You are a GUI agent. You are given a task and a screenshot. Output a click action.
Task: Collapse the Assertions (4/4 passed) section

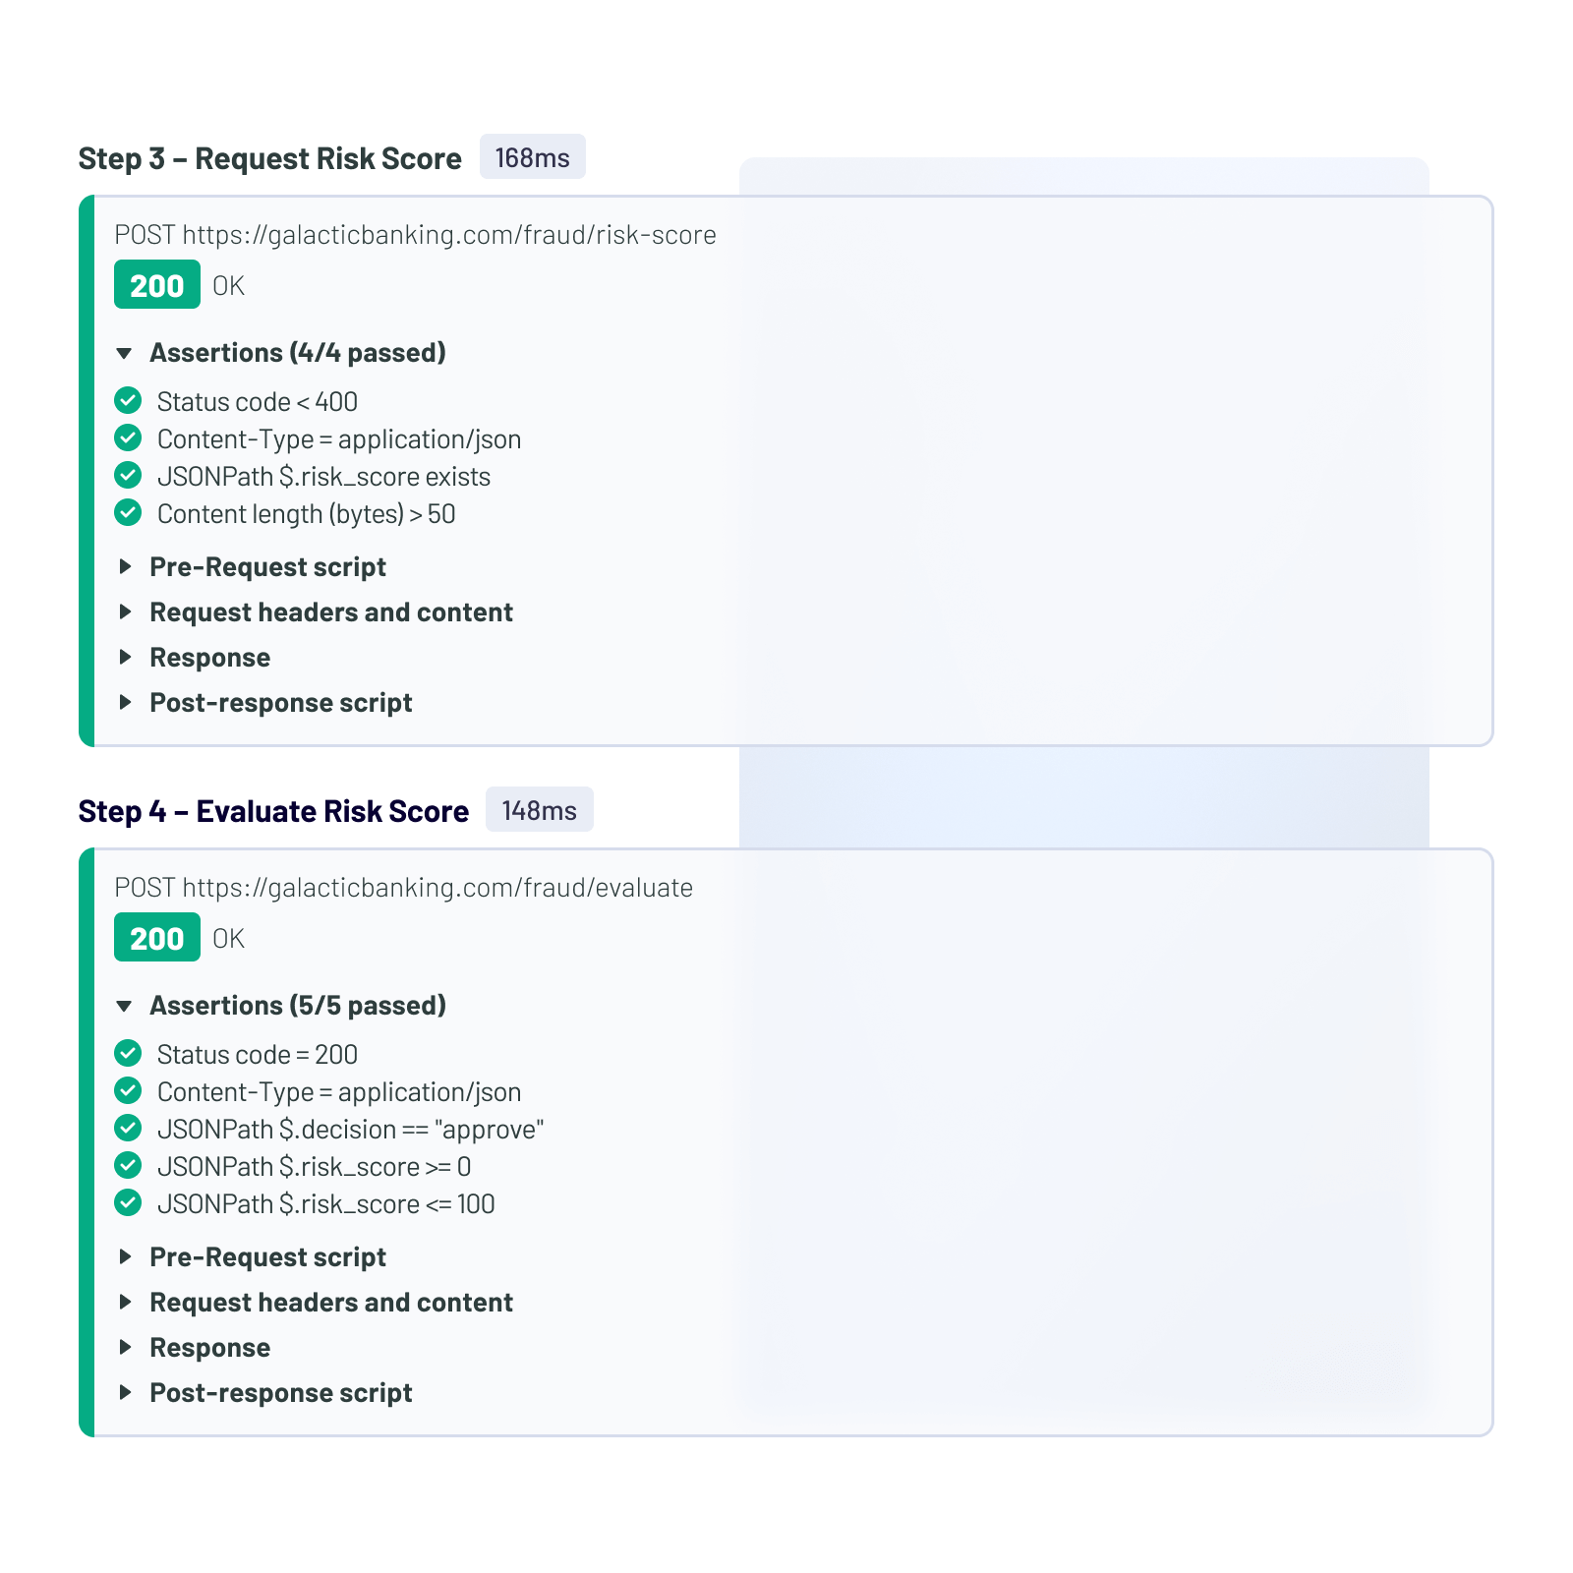(124, 353)
